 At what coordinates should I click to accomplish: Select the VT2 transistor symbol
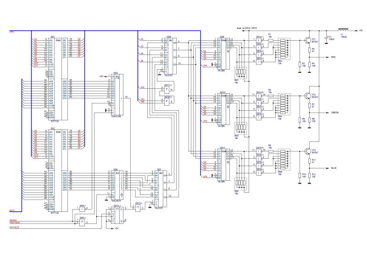(x=308, y=95)
